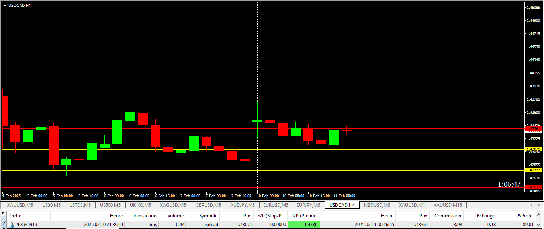The height and width of the screenshot is (229, 544).
Task: Open the GBPUSD,M5 chart tab
Action: coord(208,205)
